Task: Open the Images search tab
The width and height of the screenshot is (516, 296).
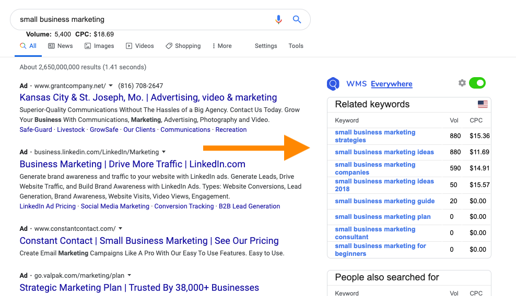Action: click(99, 46)
